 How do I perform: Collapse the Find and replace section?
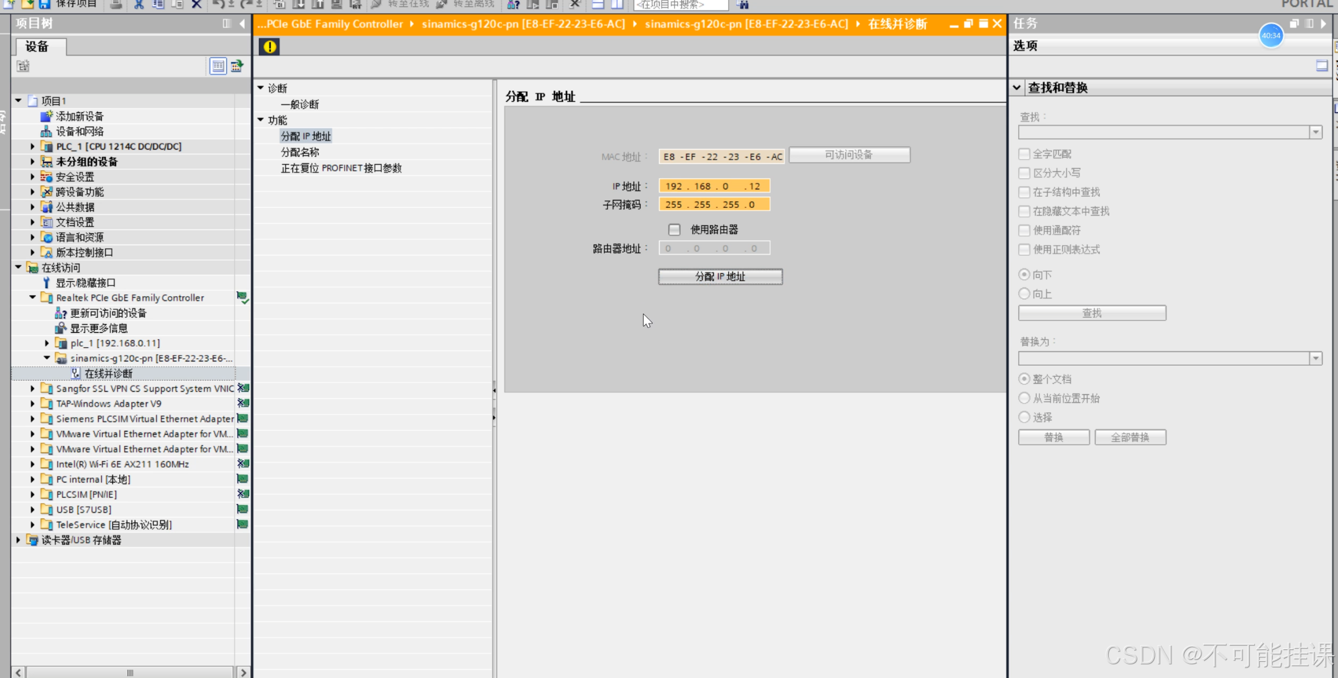click(1017, 88)
